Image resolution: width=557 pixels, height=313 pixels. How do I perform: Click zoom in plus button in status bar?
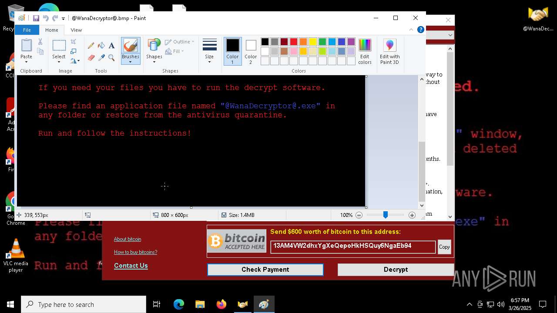point(412,215)
